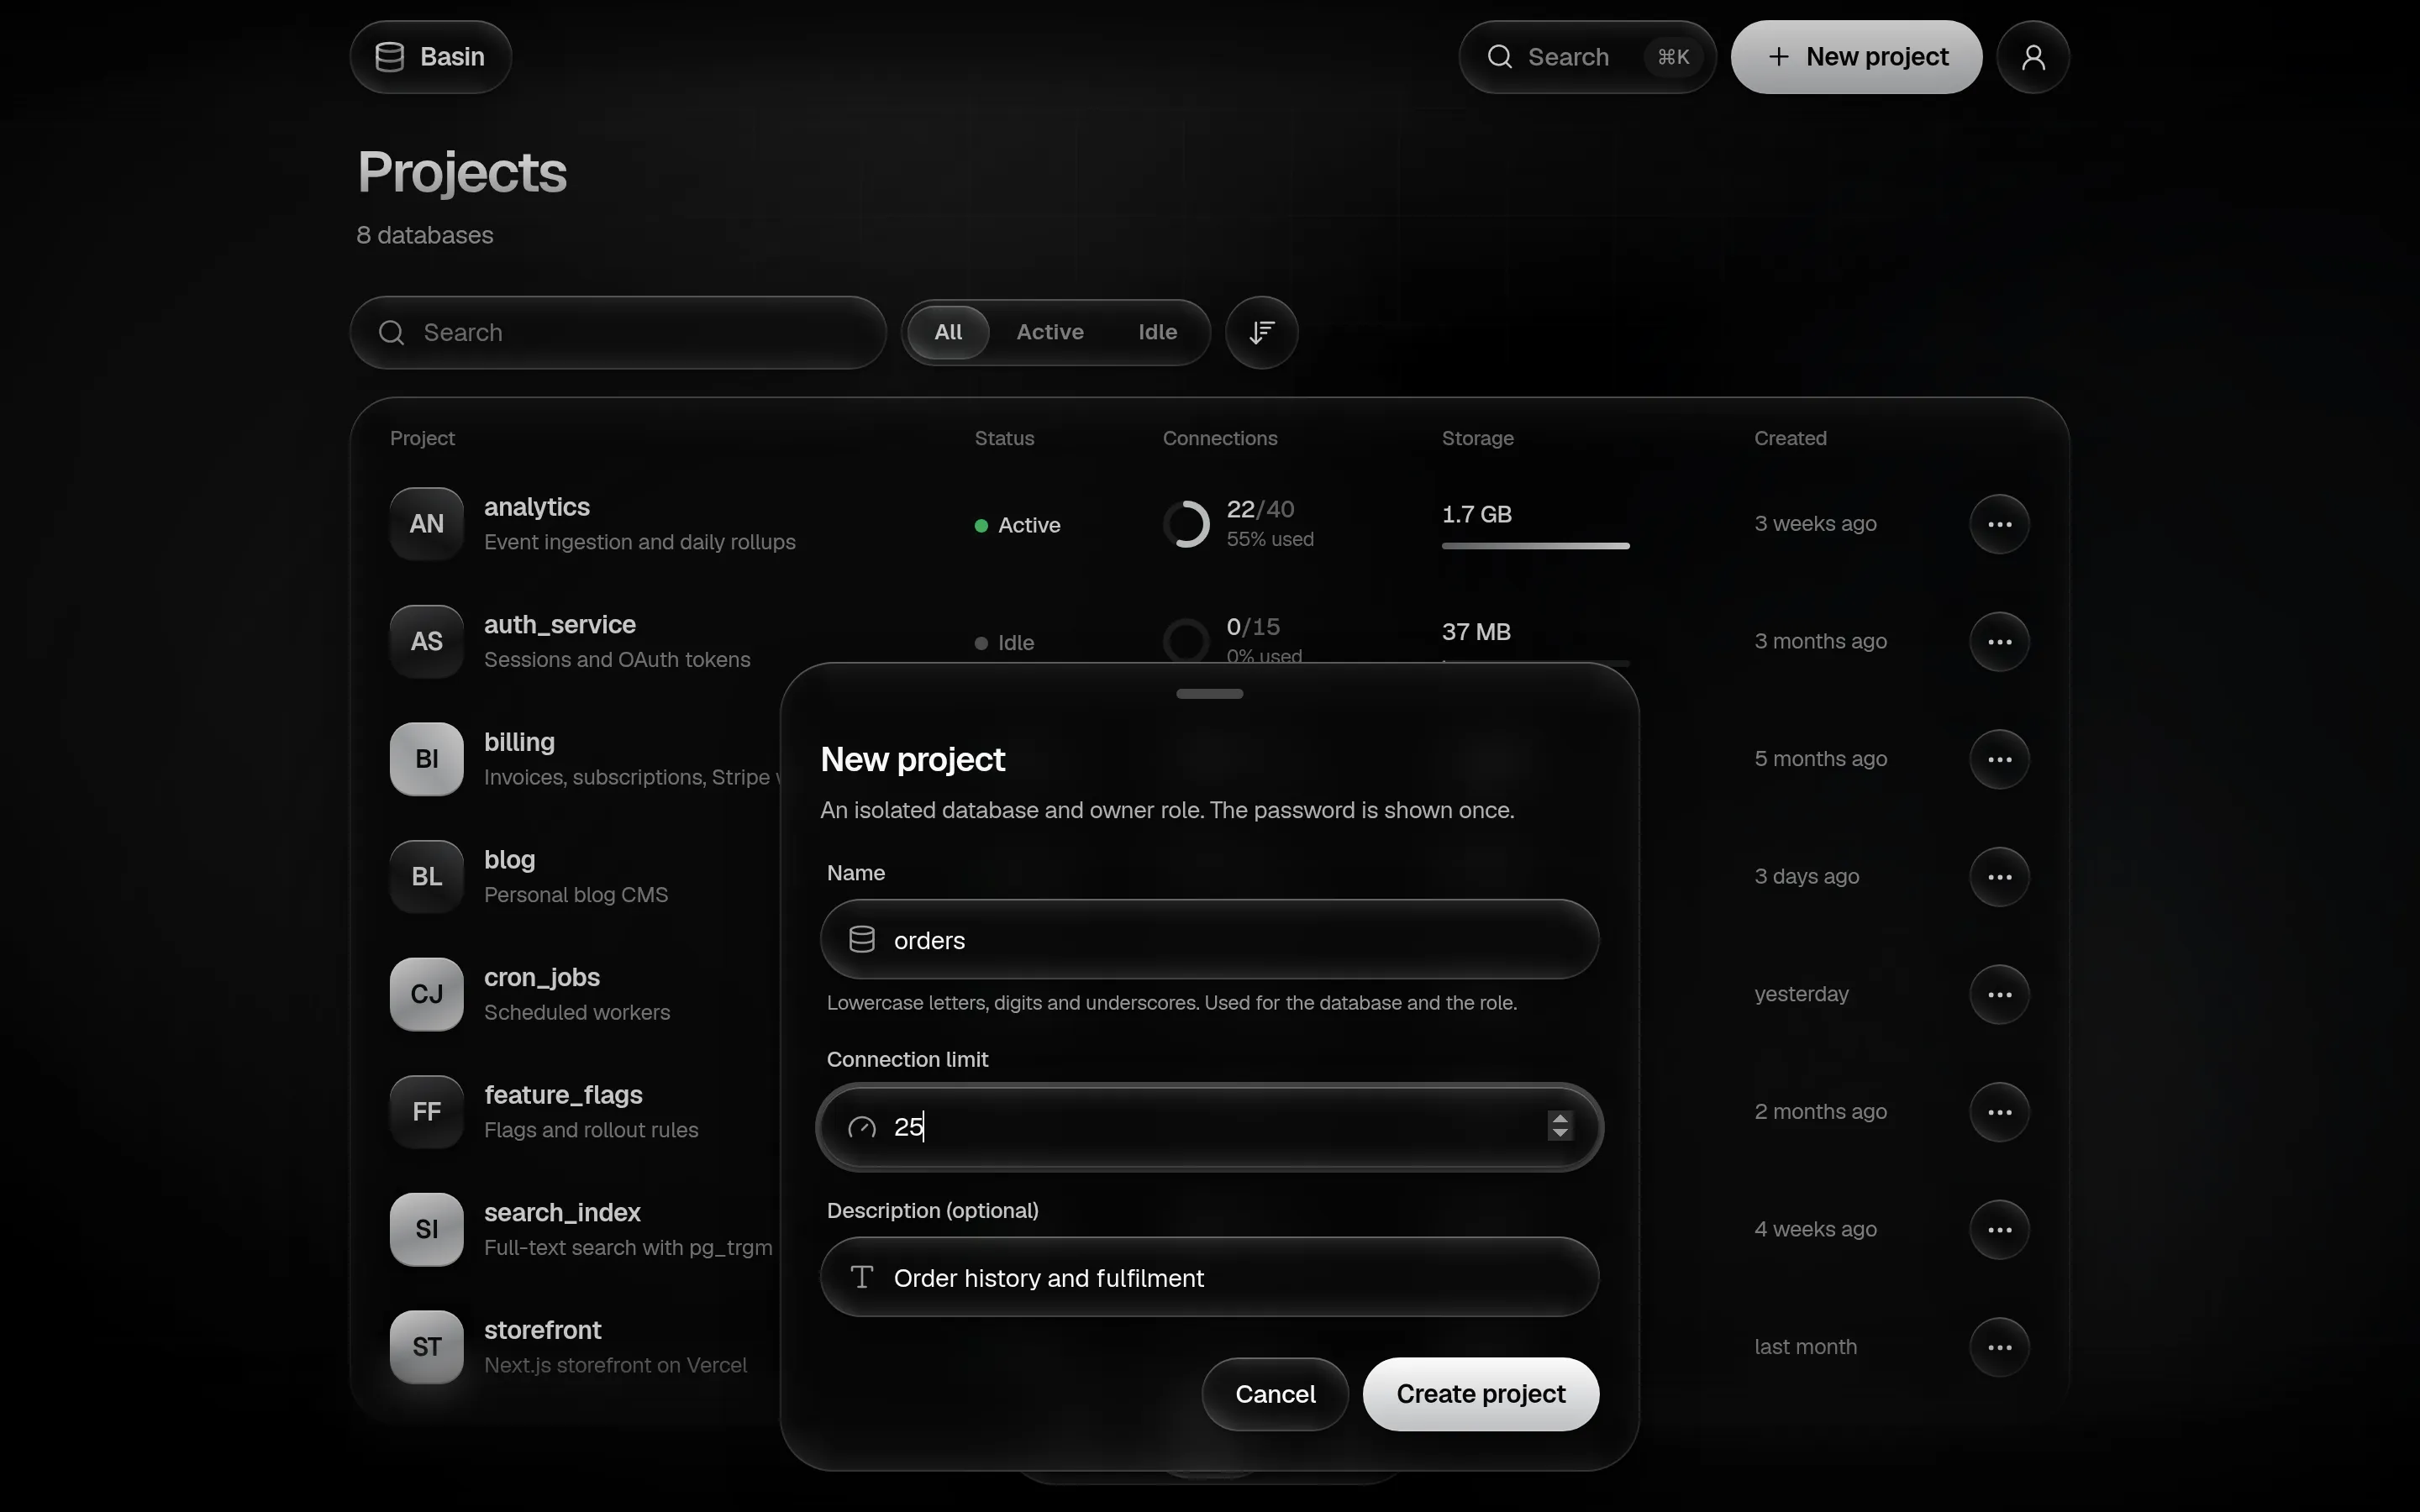The width and height of the screenshot is (2420, 1512).
Task: Open the more options menu for search_index
Action: click(x=1999, y=1229)
